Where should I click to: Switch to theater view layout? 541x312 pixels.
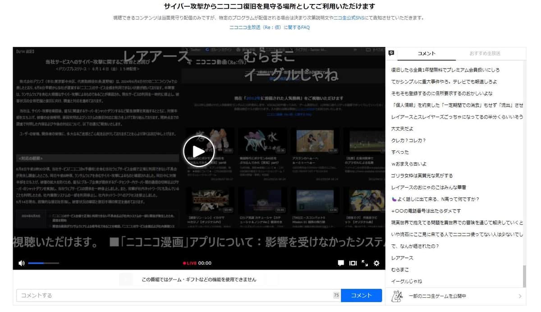click(x=353, y=263)
